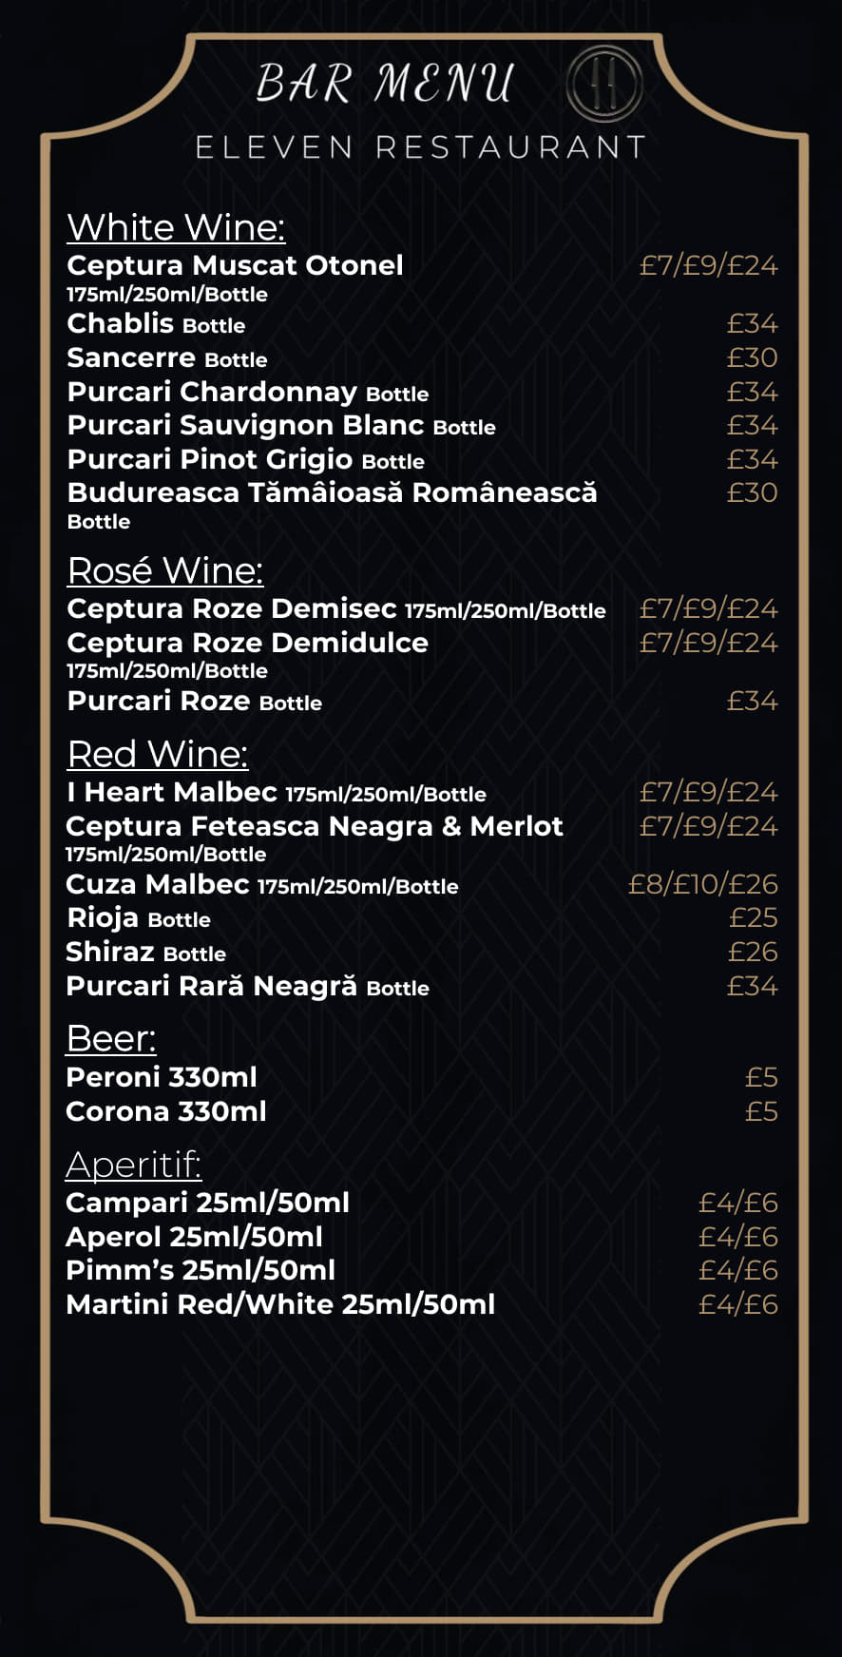Go to the Beer section heading

111,1038
